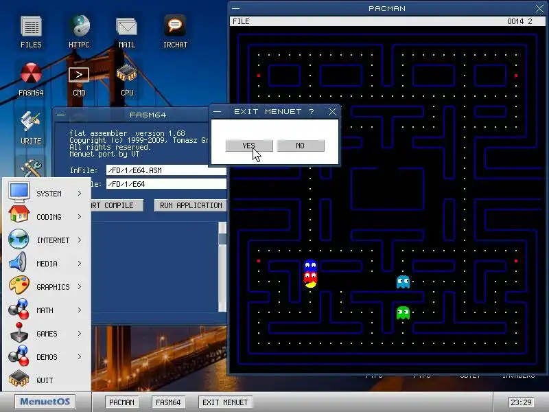Select the GAMES menu label

click(47, 334)
